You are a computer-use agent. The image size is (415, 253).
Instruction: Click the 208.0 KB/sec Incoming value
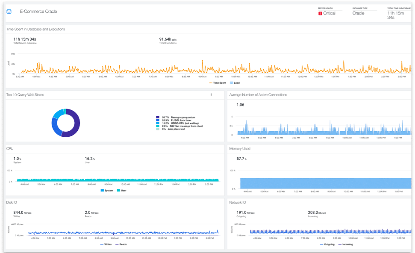pos(317,212)
